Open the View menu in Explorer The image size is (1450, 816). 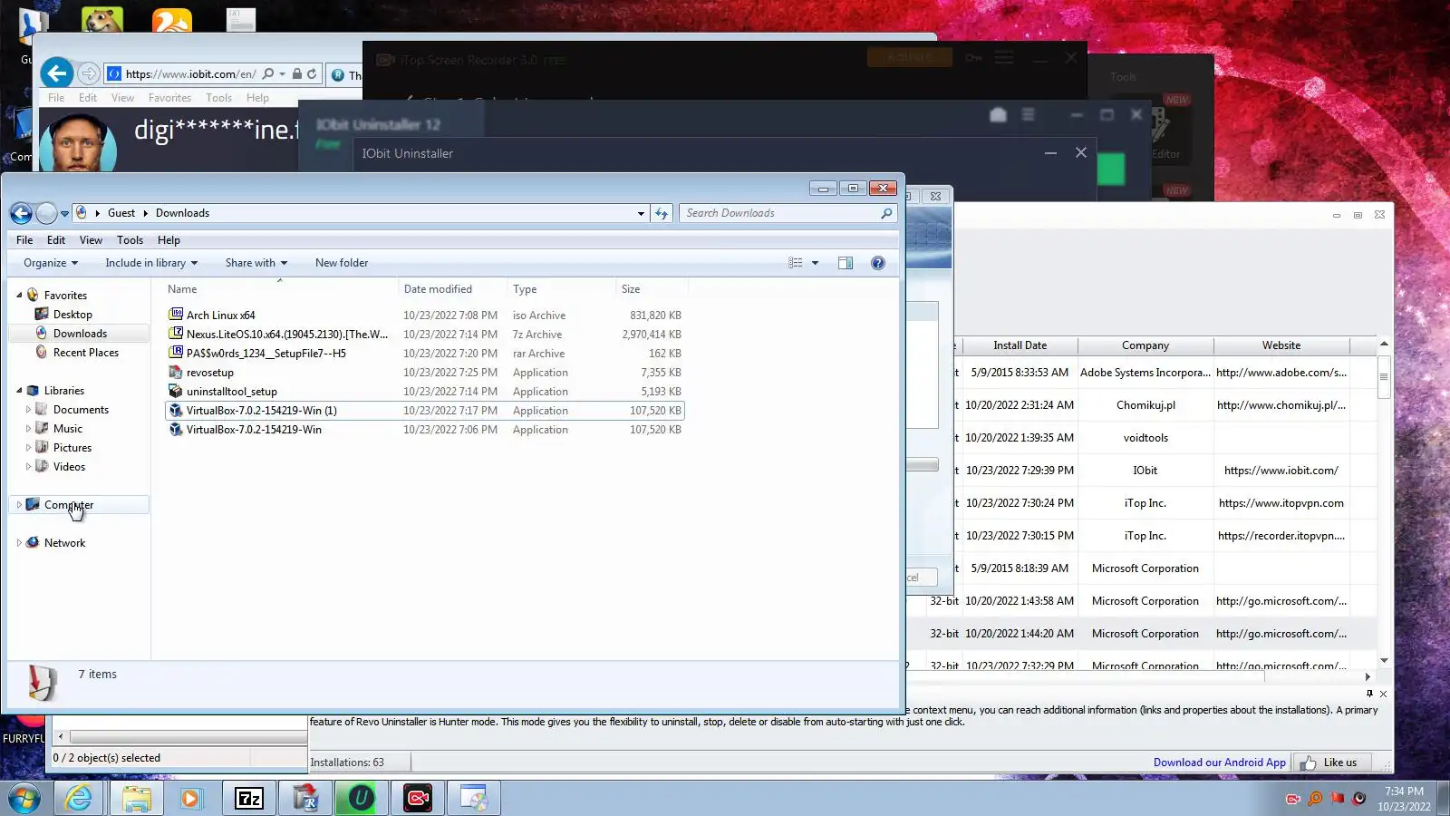point(91,240)
